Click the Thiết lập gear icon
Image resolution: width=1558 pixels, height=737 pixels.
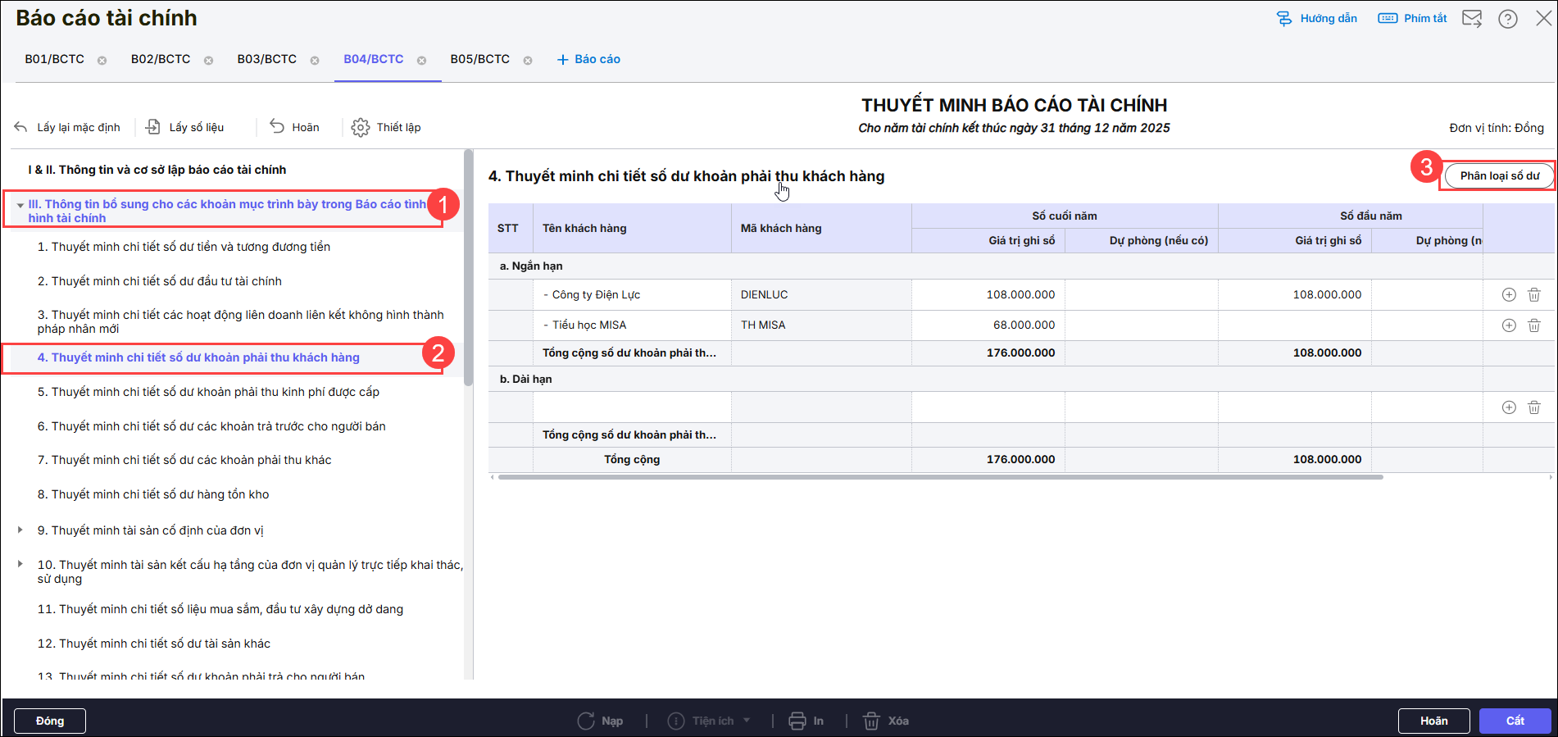coord(360,128)
